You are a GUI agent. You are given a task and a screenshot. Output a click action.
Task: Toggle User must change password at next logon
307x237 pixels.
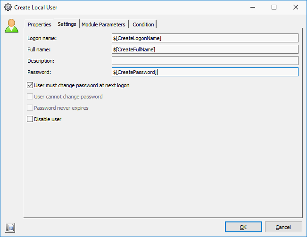point(30,85)
